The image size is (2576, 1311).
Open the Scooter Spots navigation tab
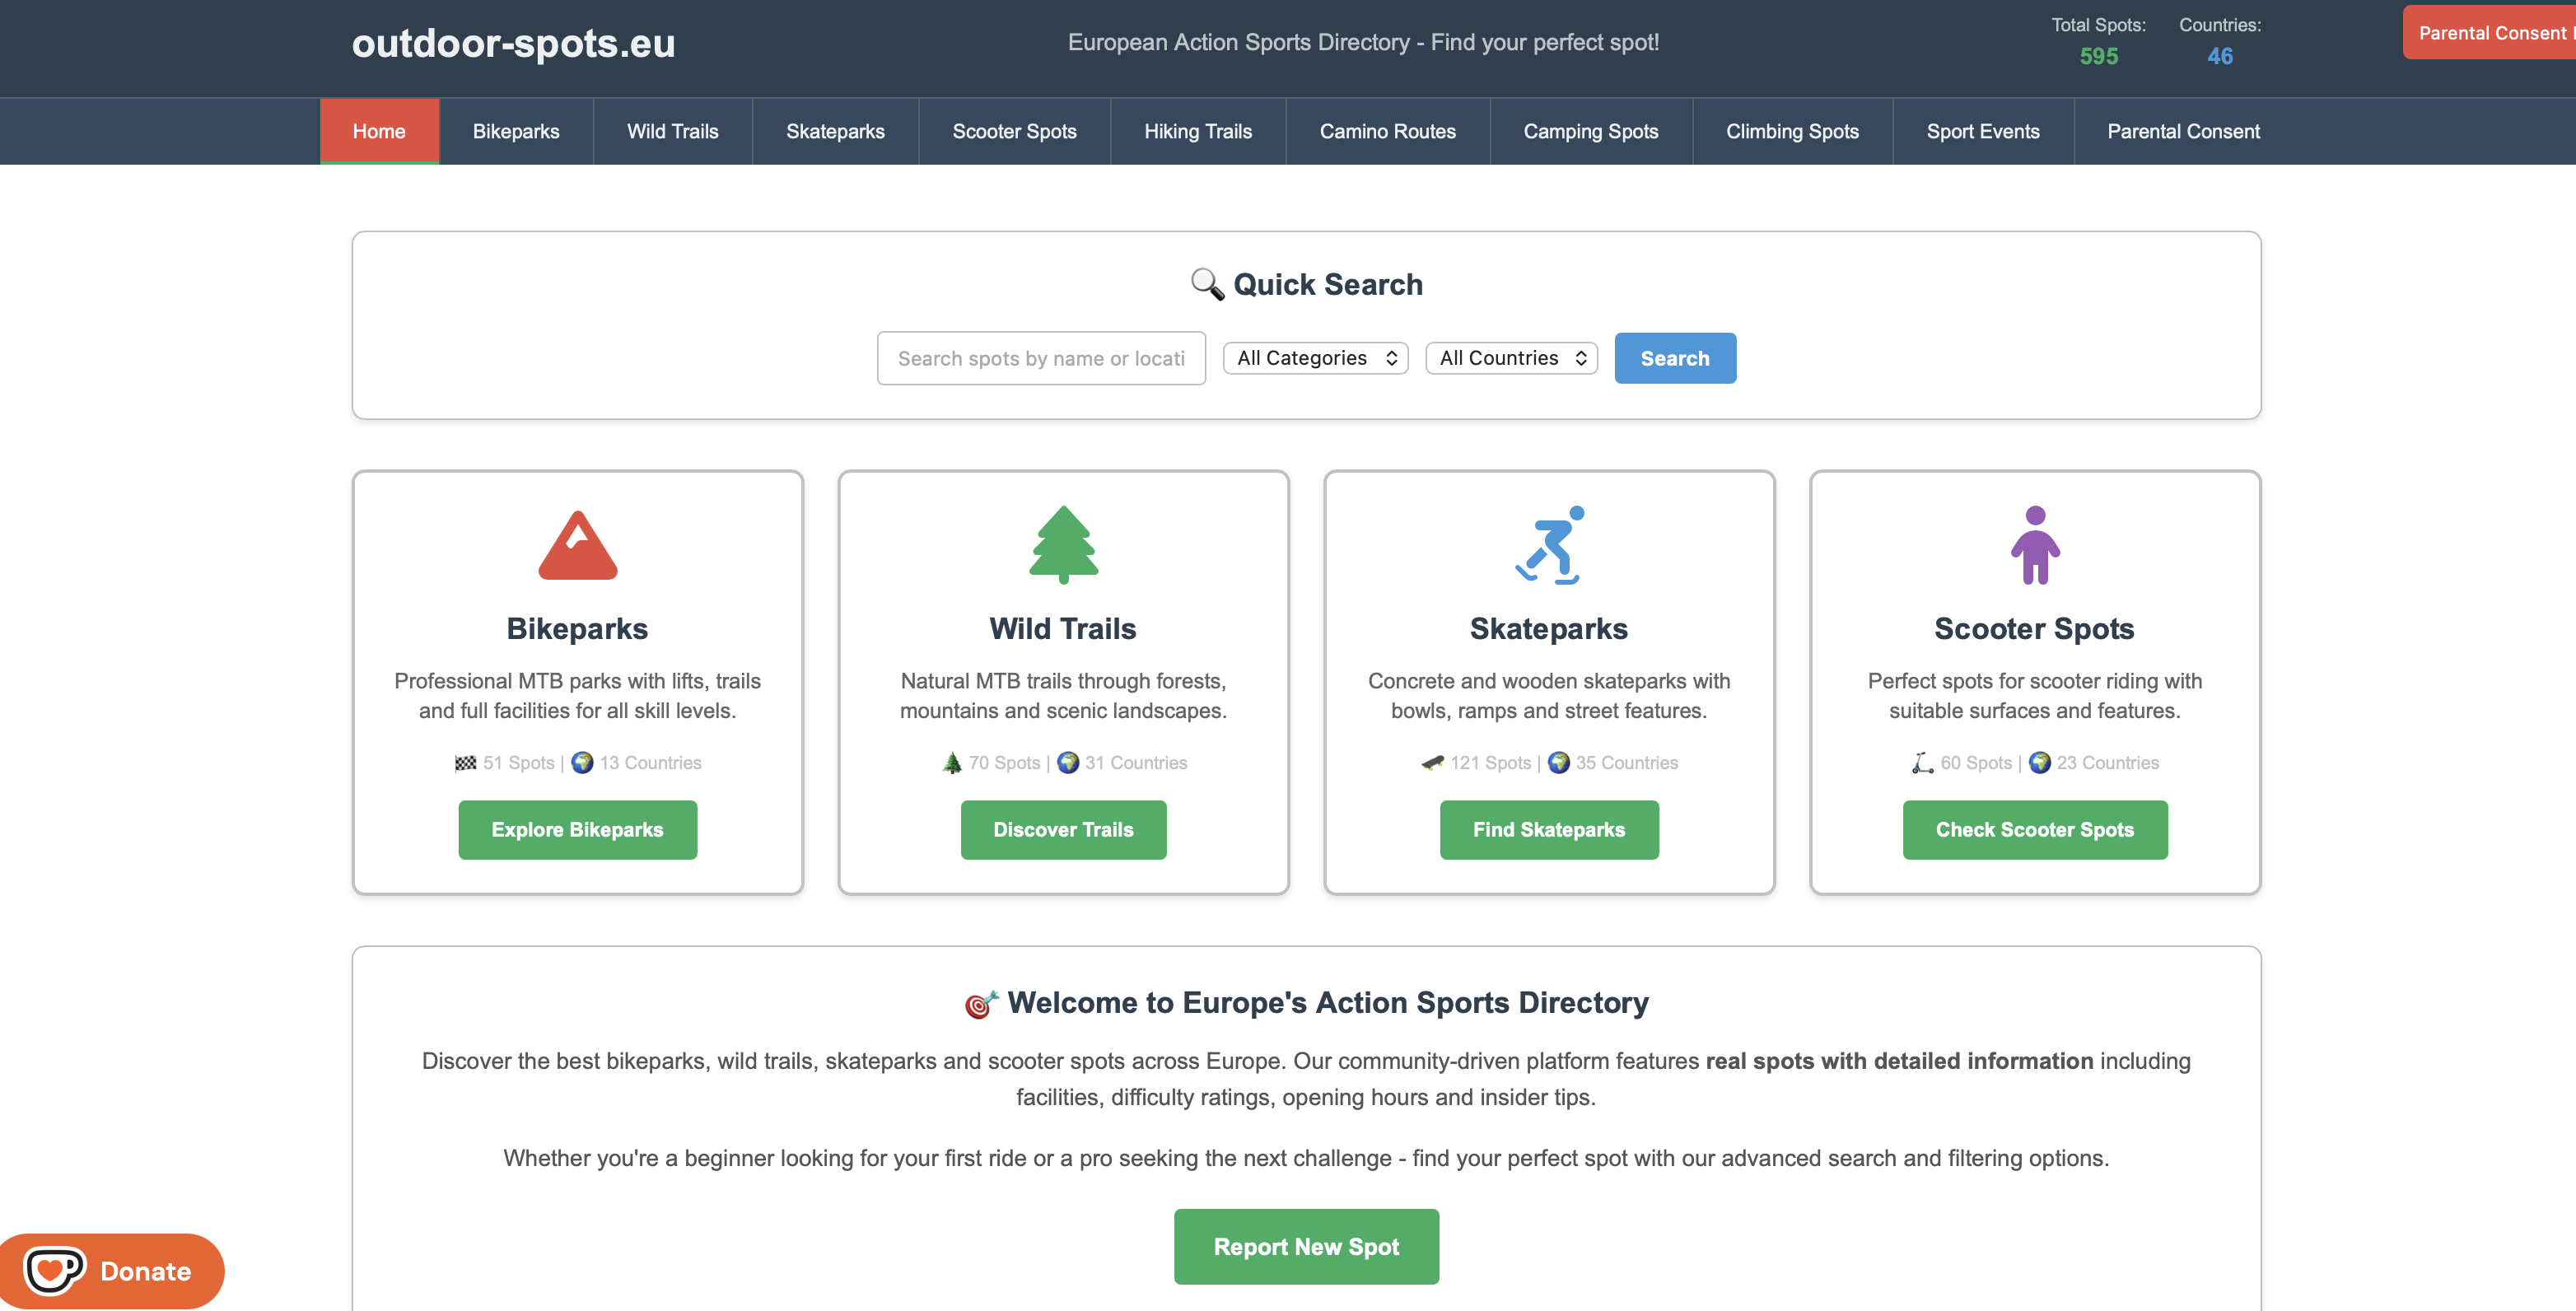pyautogui.click(x=1014, y=131)
